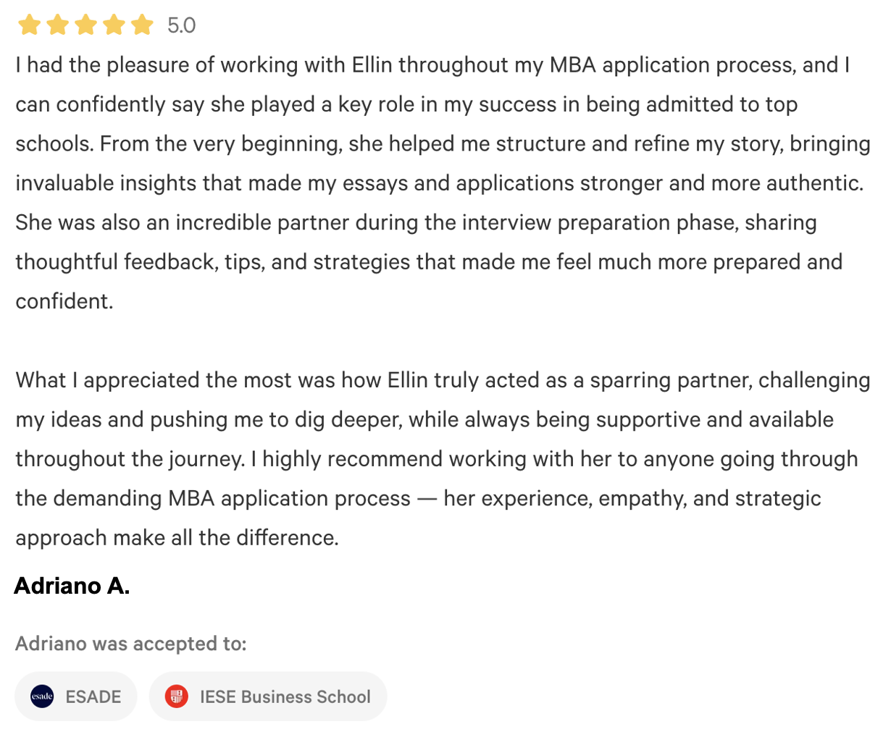Click the line starting "invaluable insights that made"
This screenshot has width=891, height=740.
click(x=439, y=183)
